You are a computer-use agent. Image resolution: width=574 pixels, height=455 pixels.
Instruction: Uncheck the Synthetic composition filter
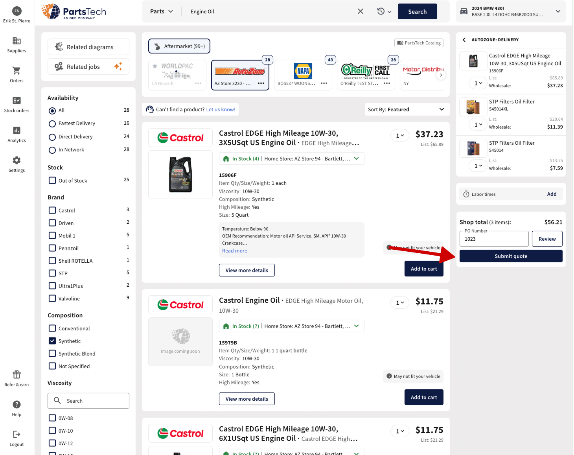click(52, 341)
